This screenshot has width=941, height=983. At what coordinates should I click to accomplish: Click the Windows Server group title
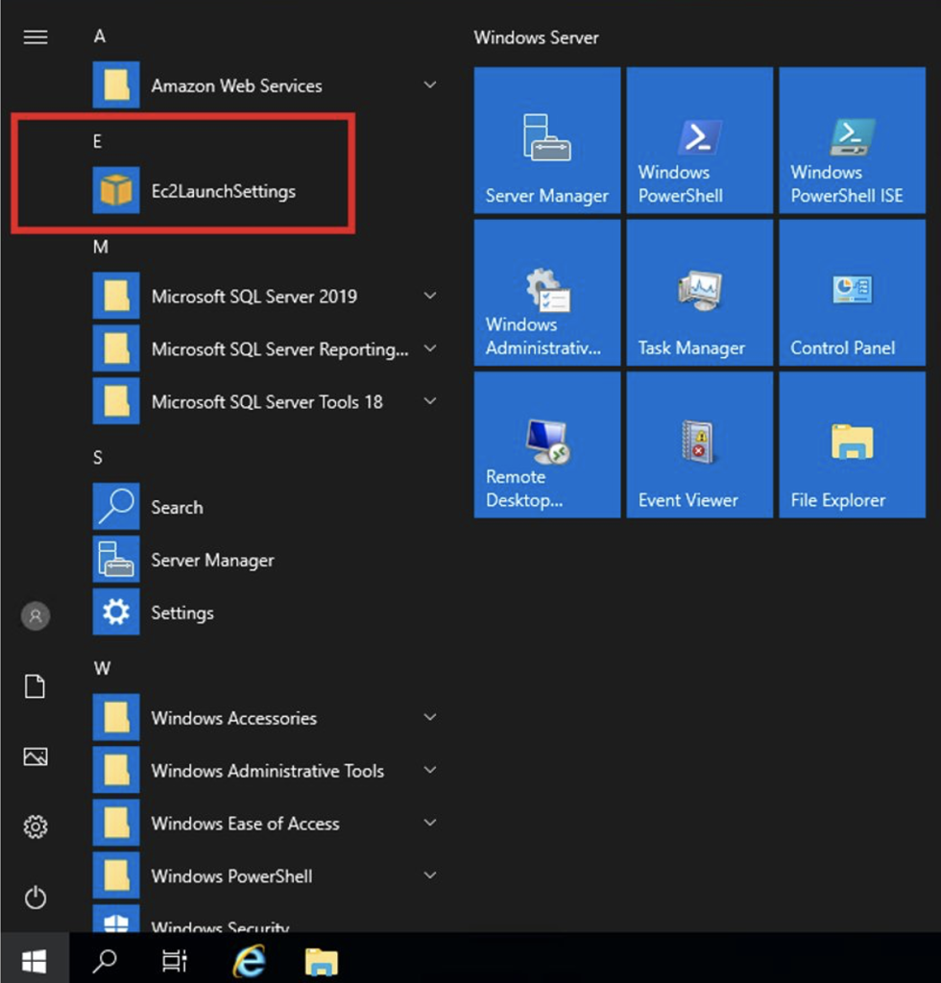(x=536, y=37)
